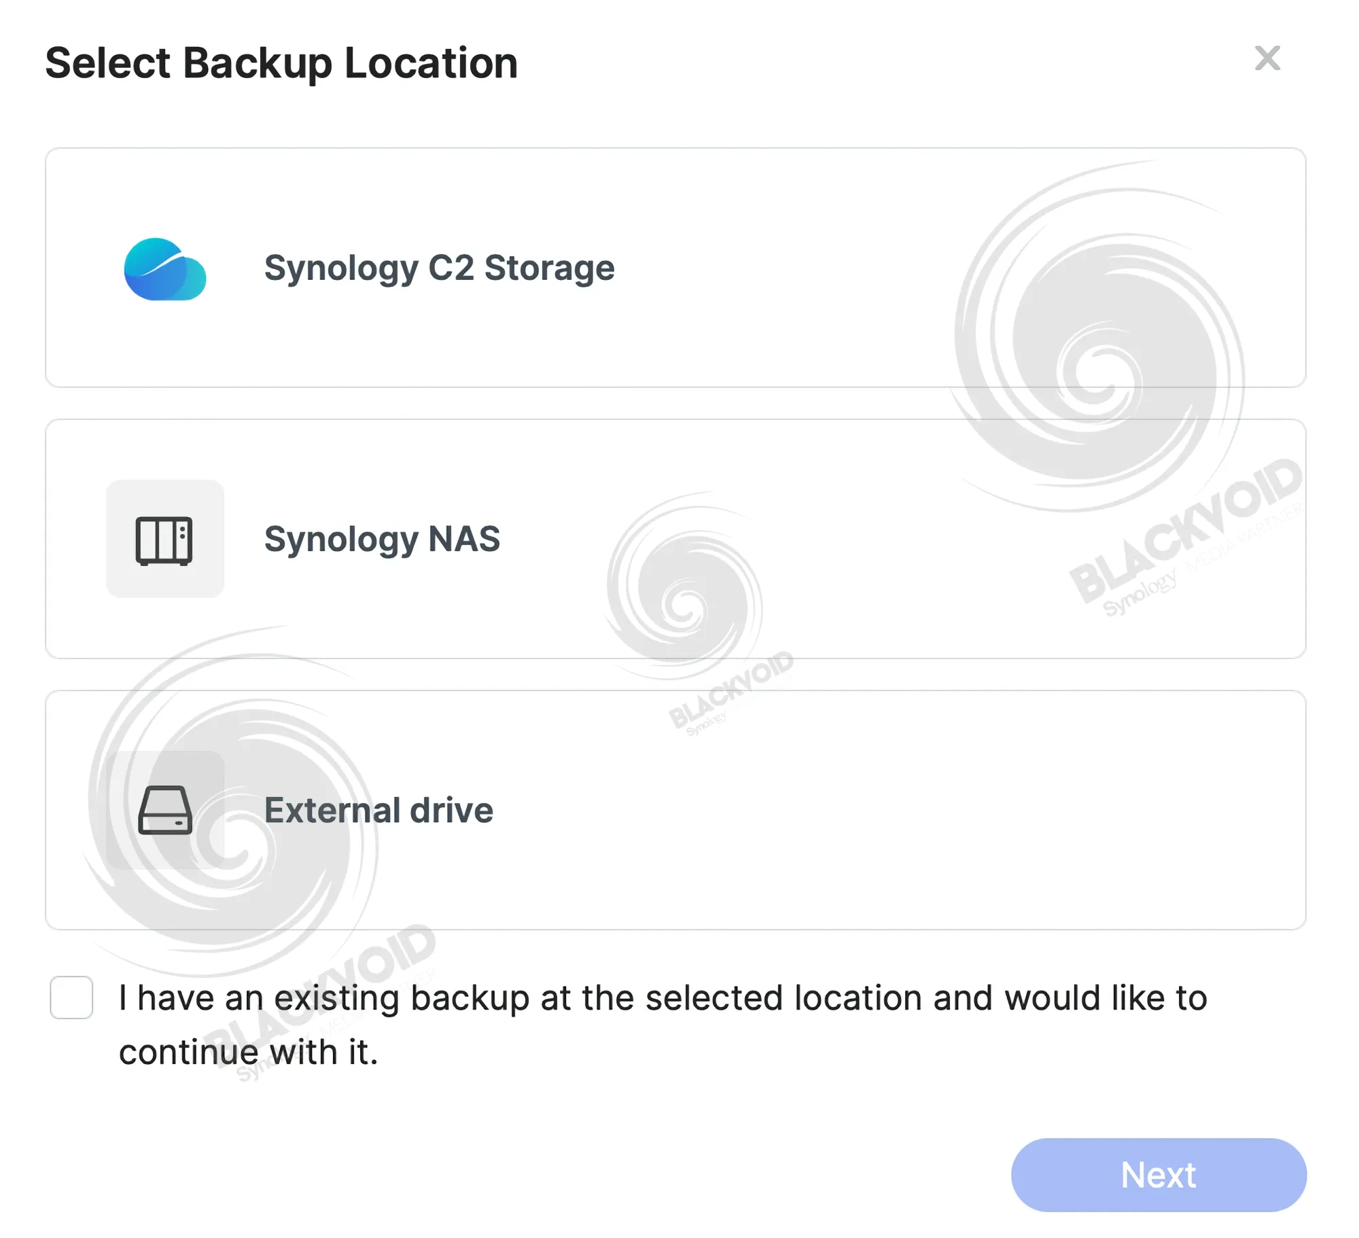Click the "External drive" label text
Viewport: 1359px width, 1238px height.
[378, 810]
